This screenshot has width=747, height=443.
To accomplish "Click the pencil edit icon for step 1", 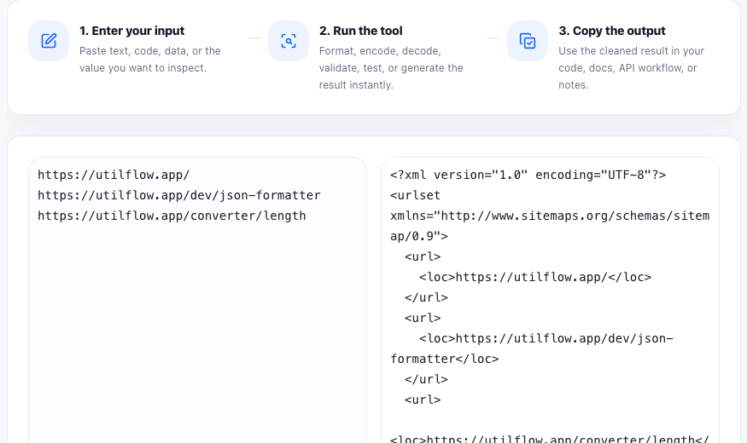I will point(49,41).
